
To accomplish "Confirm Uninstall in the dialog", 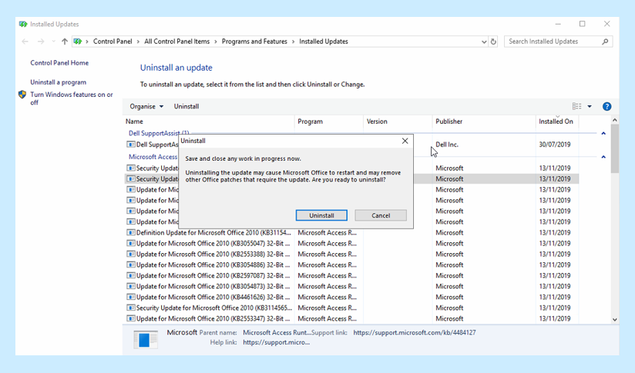I will click(x=321, y=215).
